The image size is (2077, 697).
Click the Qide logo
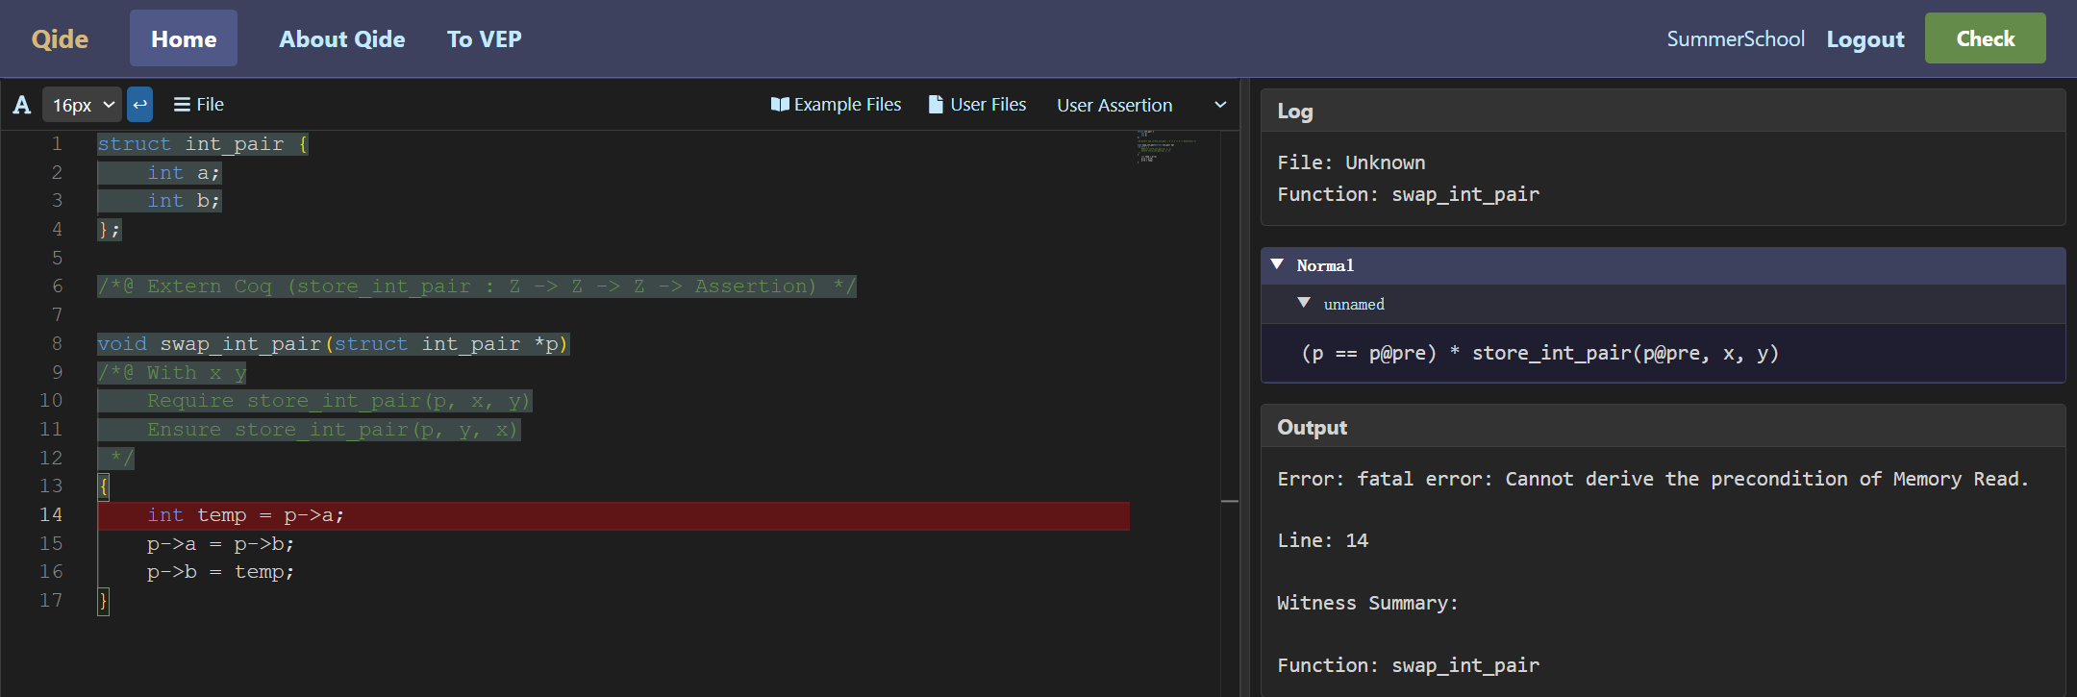(60, 38)
